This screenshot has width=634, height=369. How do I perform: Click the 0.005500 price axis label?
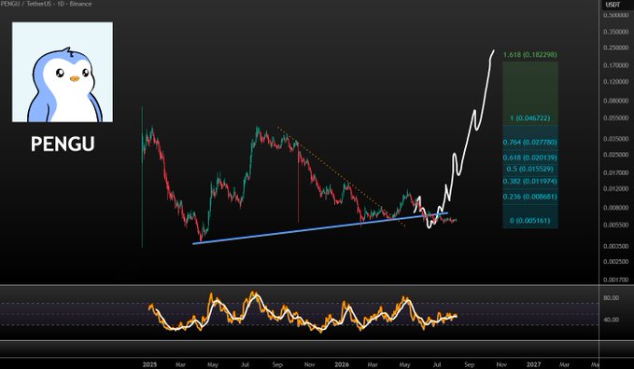pos(616,225)
